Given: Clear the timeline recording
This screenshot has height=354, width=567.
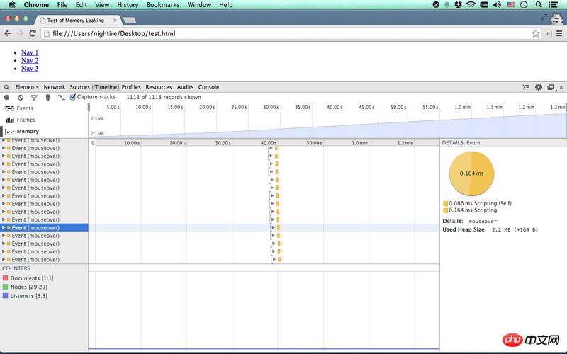Looking at the screenshot, I should coord(21,97).
